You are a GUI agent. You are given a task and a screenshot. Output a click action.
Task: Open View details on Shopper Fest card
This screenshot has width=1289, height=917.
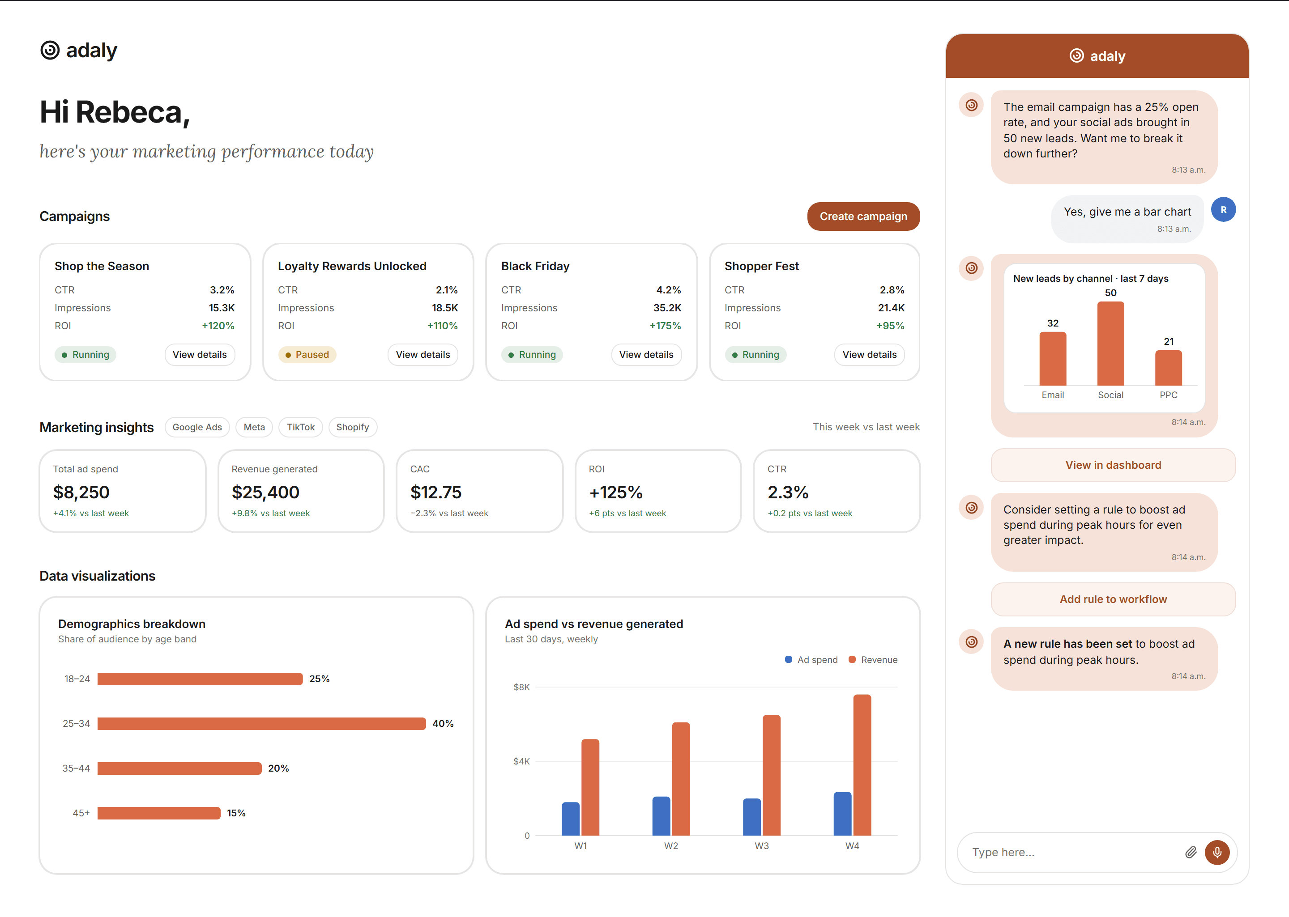tap(869, 355)
